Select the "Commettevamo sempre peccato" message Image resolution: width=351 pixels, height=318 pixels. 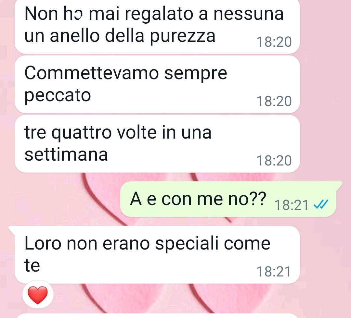pyautogui.click(x=157, y=84)
